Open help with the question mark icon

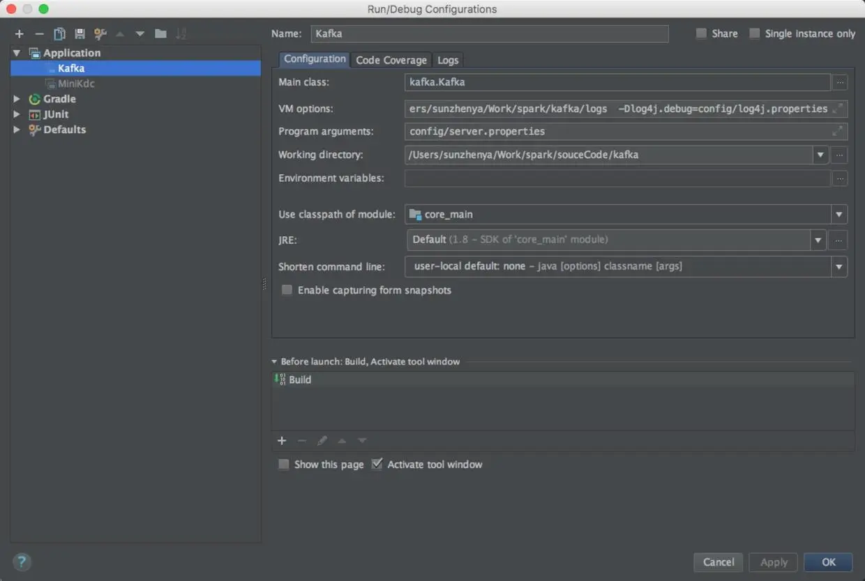[22, 561]
